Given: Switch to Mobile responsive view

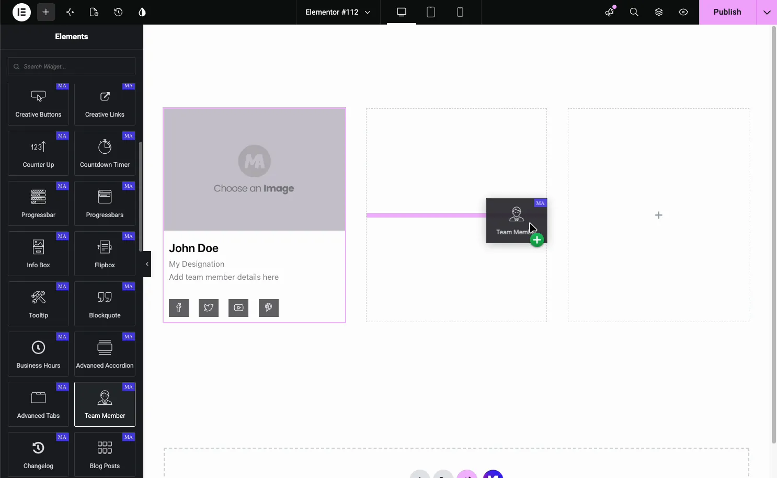Looking at the screenshot, I should [460, 12].
